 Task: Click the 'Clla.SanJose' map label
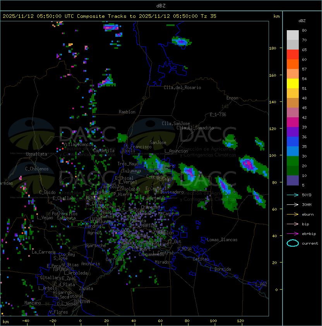coord(176,124)
